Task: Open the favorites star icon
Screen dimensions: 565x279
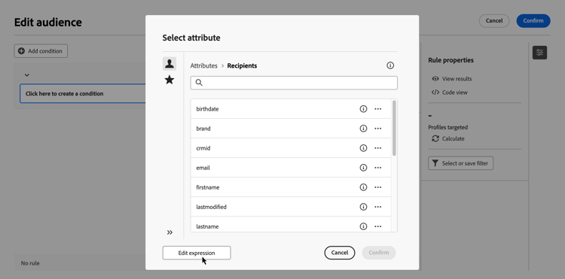Action: 169,80
